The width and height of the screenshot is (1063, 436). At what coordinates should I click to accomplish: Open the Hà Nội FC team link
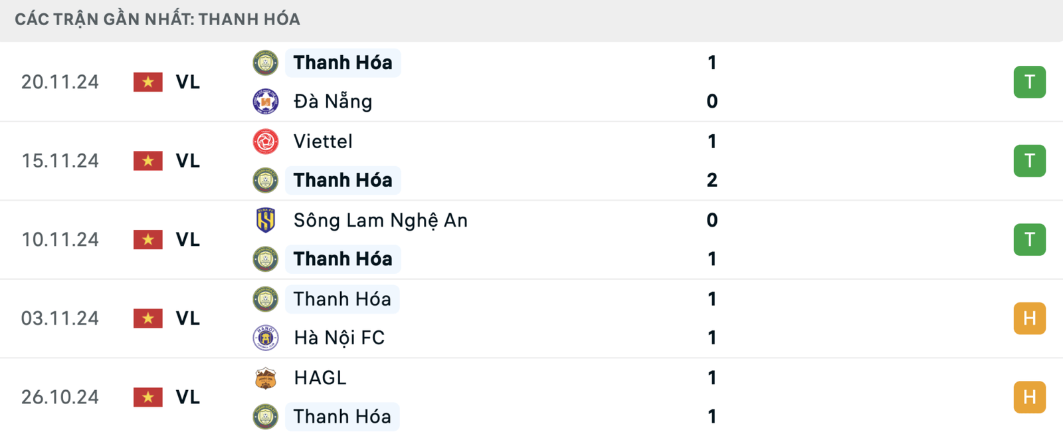point(339,338)
